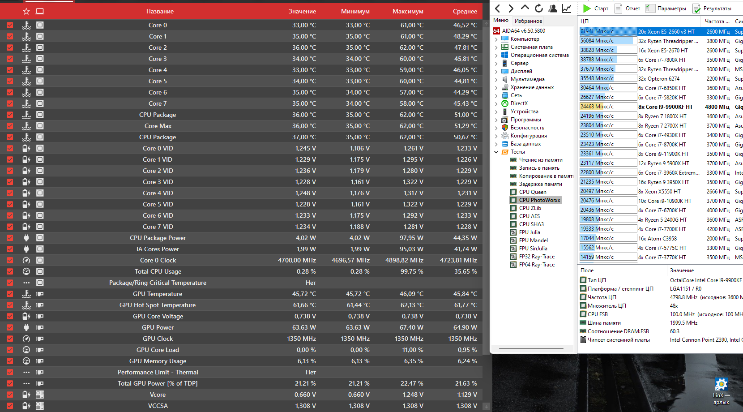This screenshot has height=412, width=743.
Task: Click the chip icon in Core 3 row
Action: (x=40, y=59)
